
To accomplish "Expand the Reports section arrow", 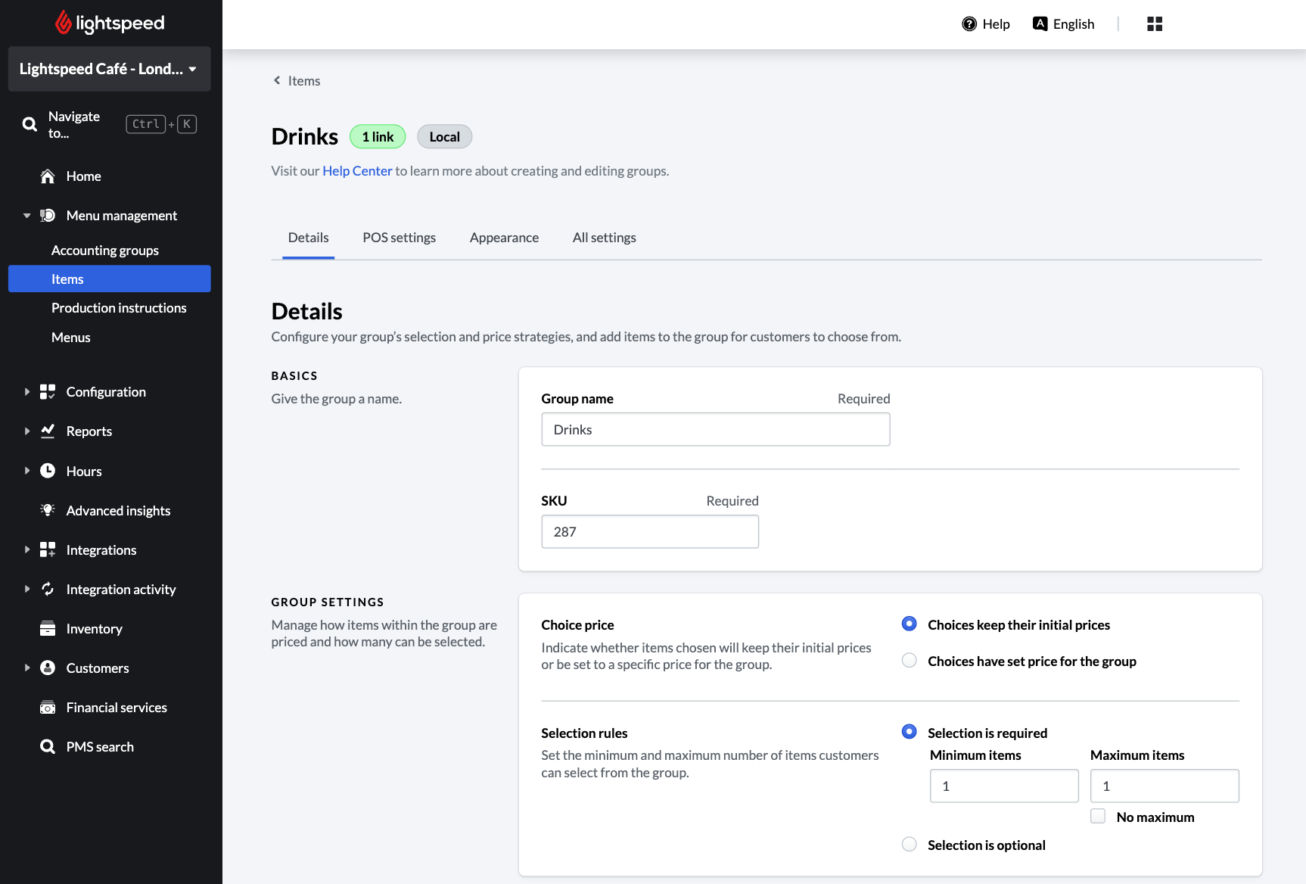I will click(27, 431).
